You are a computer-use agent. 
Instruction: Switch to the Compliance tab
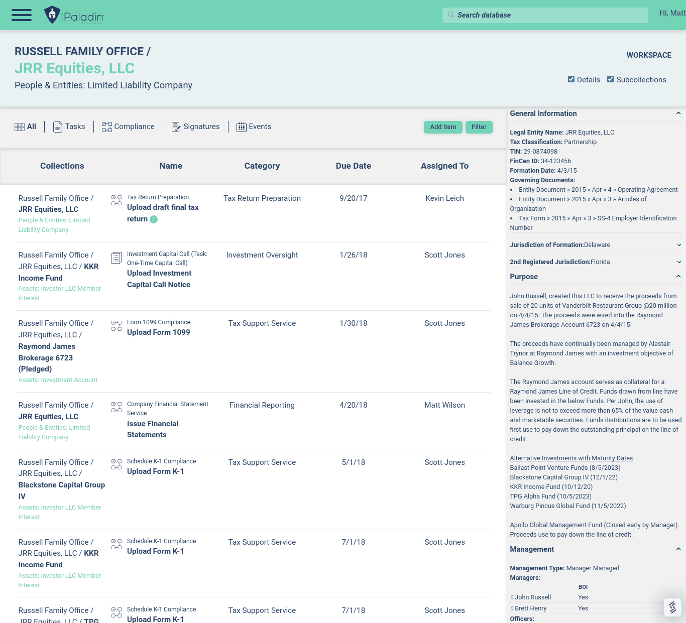[x=129, y=127]
